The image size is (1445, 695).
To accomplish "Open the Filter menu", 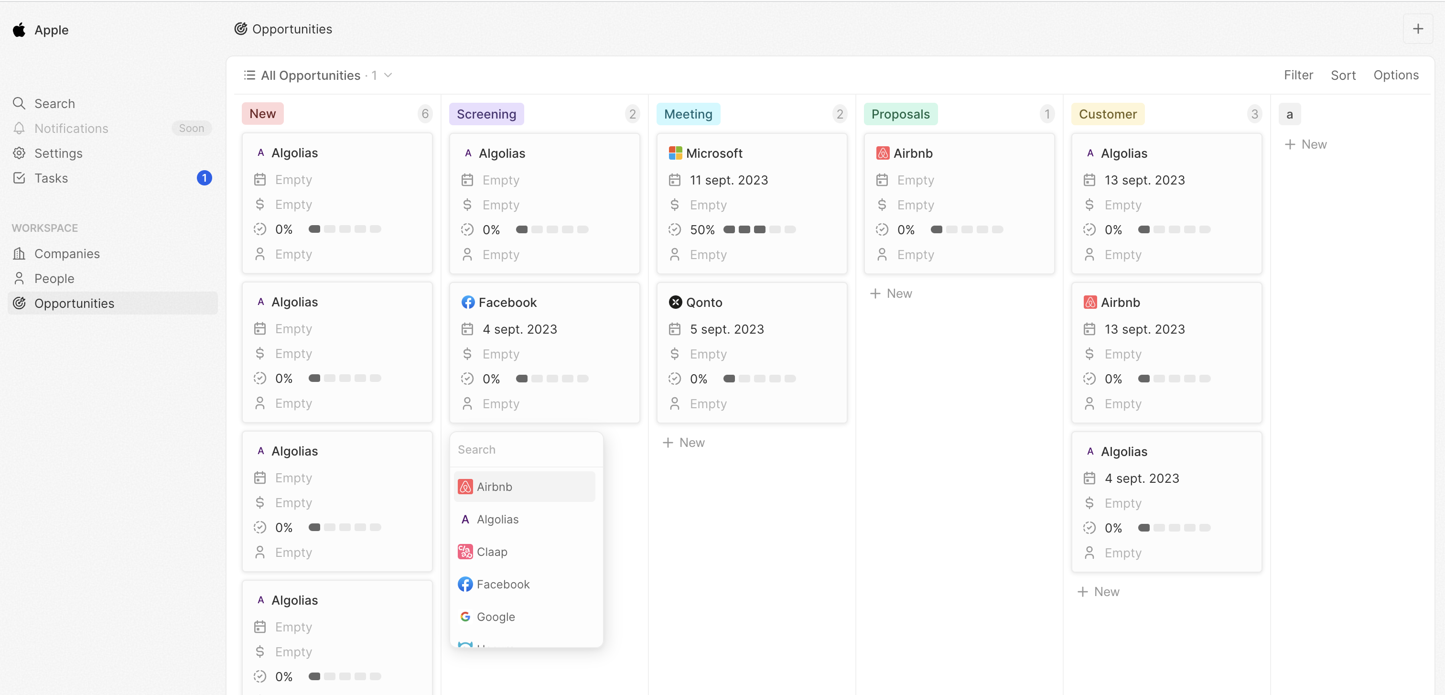I will tap(1298, 75).
